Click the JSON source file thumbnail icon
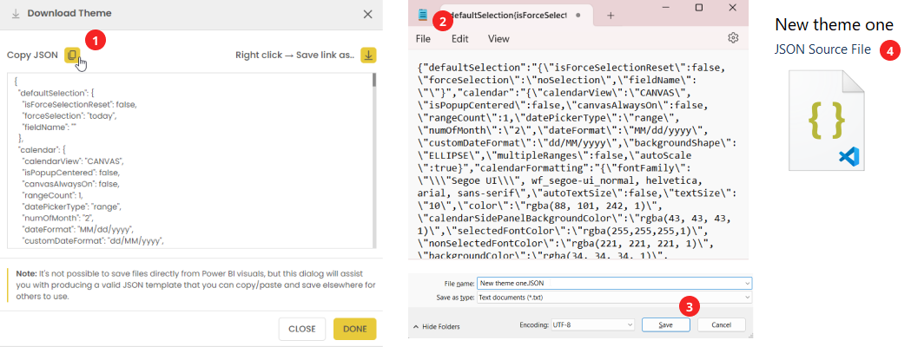The width and height of the screenshot is (911, 347). (x=826, y=120)
